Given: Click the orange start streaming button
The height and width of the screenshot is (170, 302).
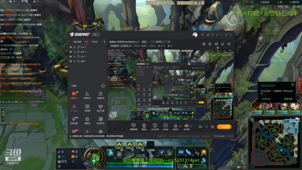Looking at the screenshot, I should coord(224,127).
